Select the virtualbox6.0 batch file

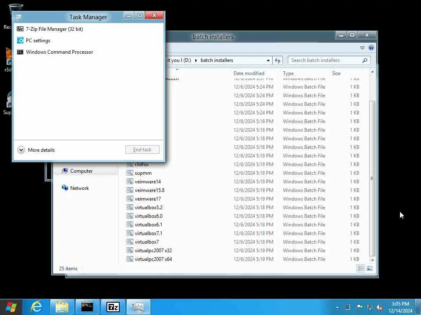(148, 216)
